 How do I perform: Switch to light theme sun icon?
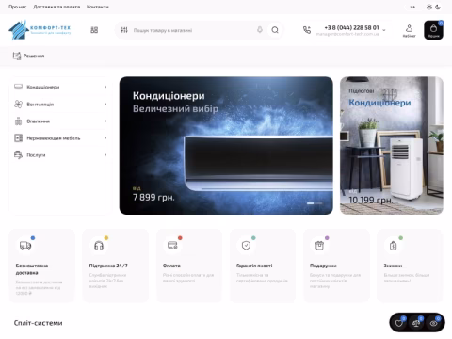pyautogui.click(x=429, y=7)
